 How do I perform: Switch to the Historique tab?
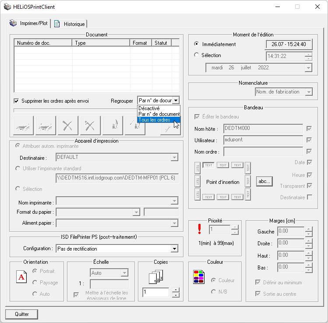[x=70, y=24]
